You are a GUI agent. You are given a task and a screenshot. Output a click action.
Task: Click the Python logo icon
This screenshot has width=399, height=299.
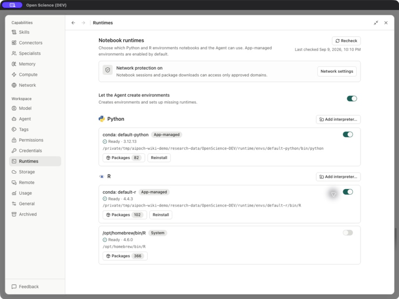tap(102, 119)
